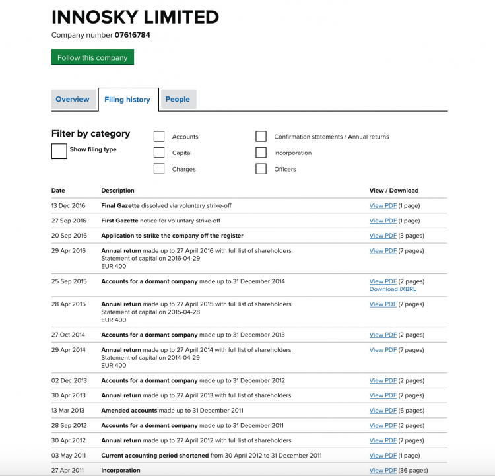495x476 pixels.
Task: Click the '27 Oct 2014' date cell
Action: [68, 335]
